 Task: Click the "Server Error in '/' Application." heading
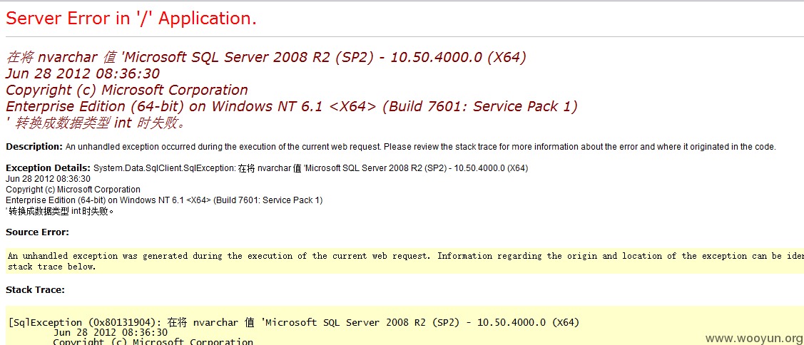coord(131,19)
